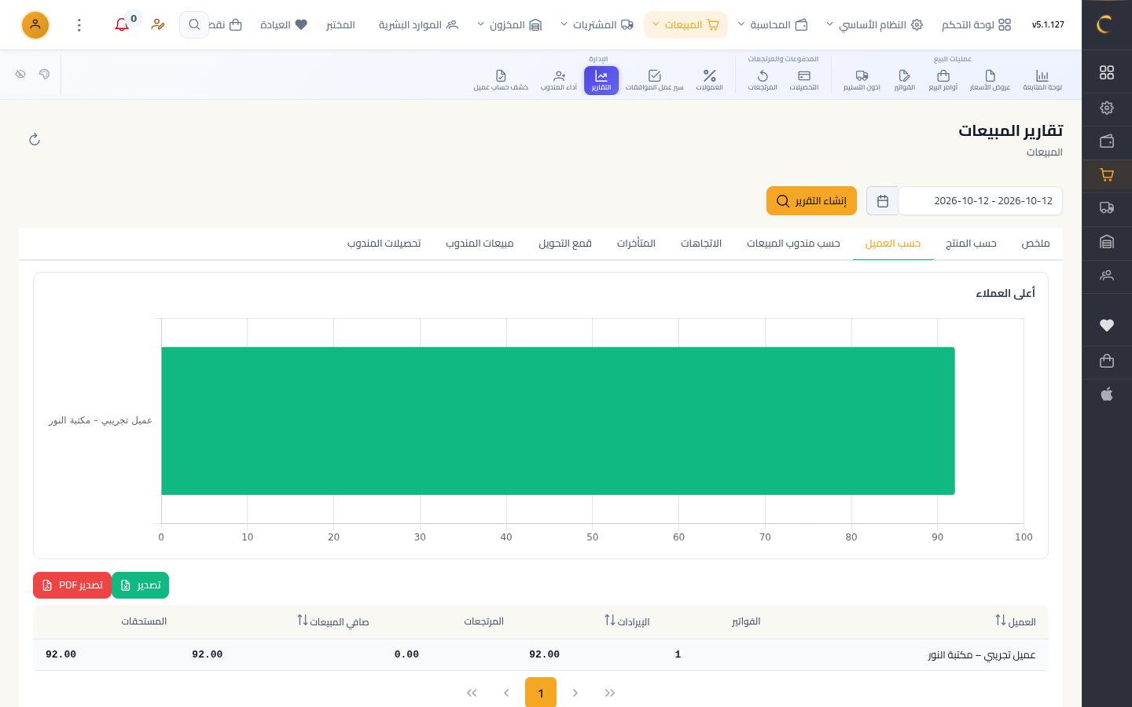Select the التقارير reports ribbon button
1132x707 pixels.
[601, 80]
